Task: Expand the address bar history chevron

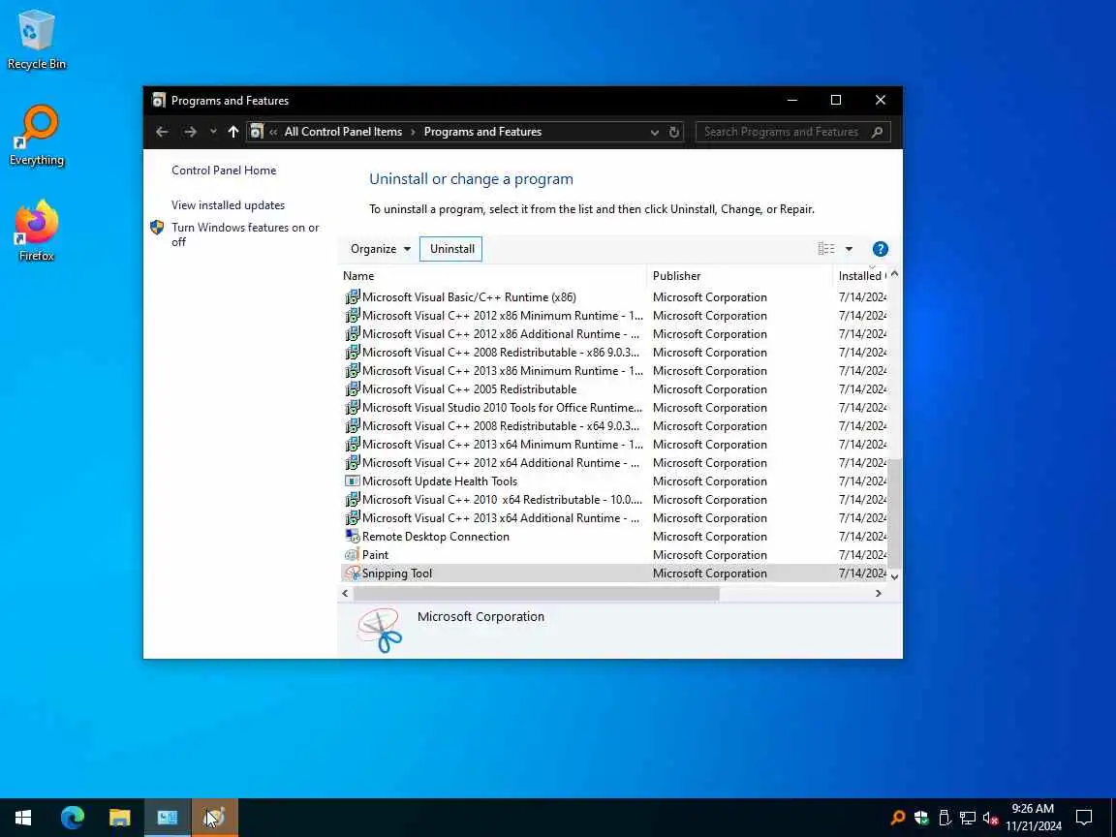Action: tap(654, 133)
